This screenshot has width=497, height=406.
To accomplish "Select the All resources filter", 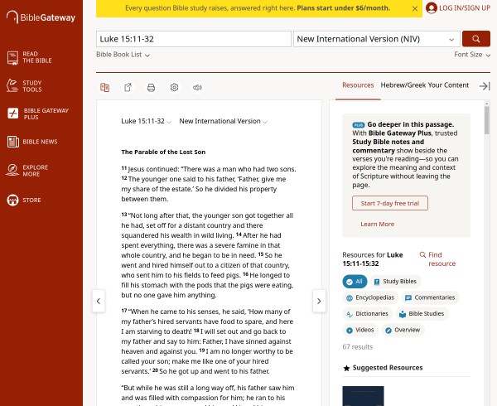I will click(355, 282).
